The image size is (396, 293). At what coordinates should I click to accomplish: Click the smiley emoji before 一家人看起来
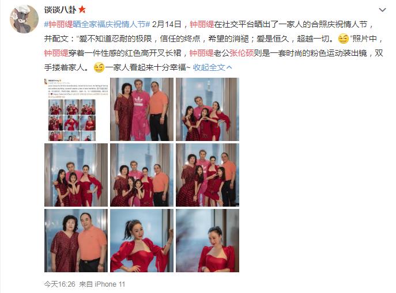point(99,67)
